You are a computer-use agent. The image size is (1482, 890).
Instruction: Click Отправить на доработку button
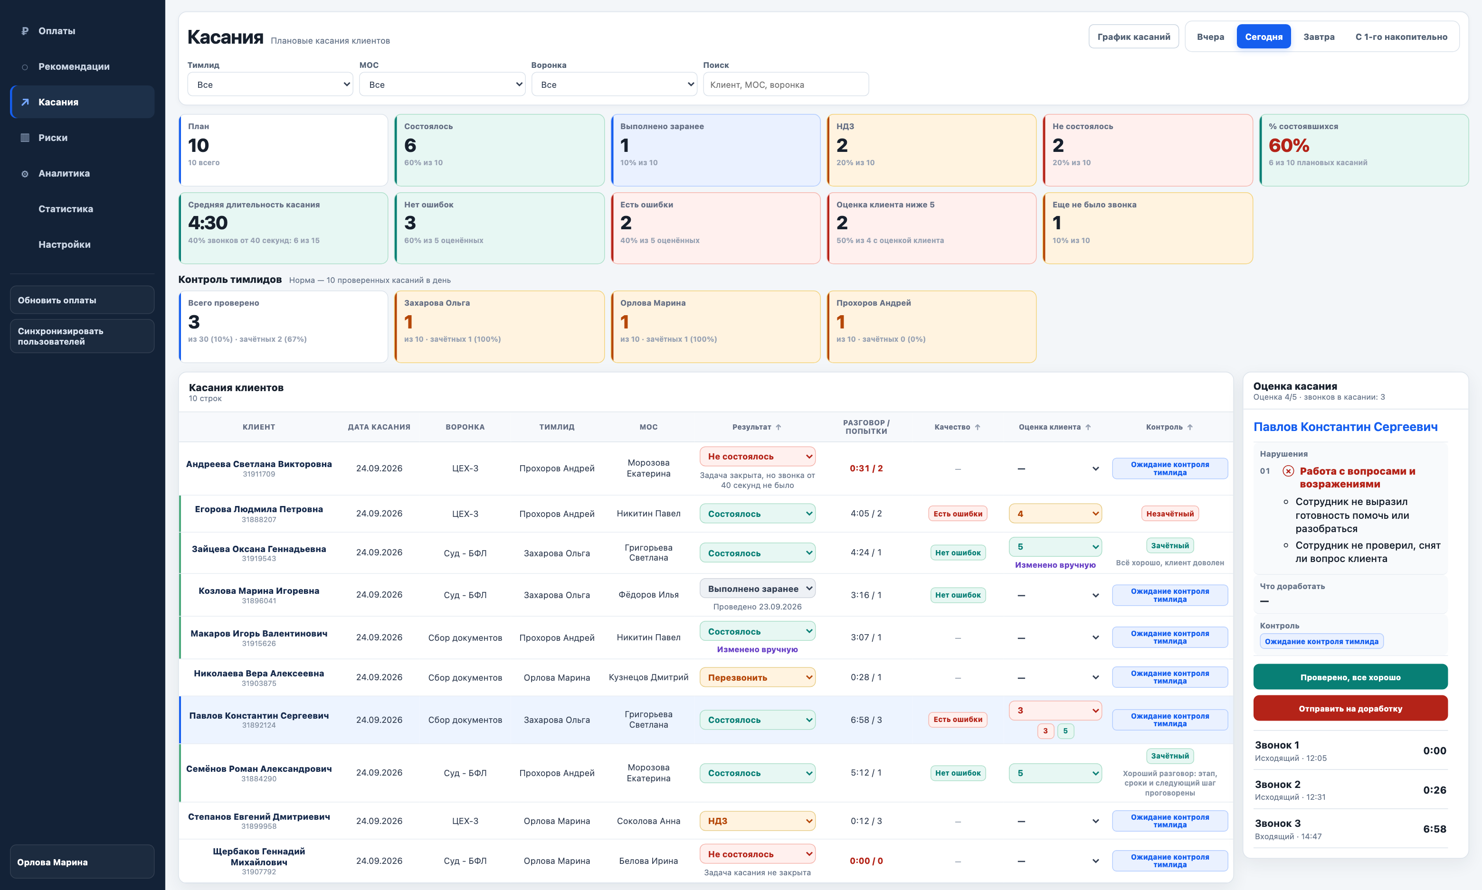[x=1350, y=708]
